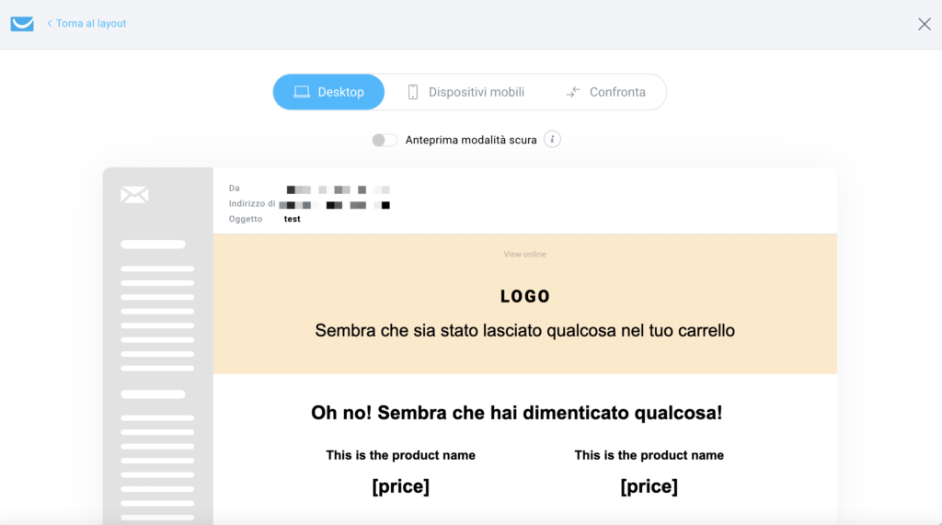The height and width of the screenshot is (525, 942).
Task: Close the preview with the X icon
Action: [x=924, y=24]
